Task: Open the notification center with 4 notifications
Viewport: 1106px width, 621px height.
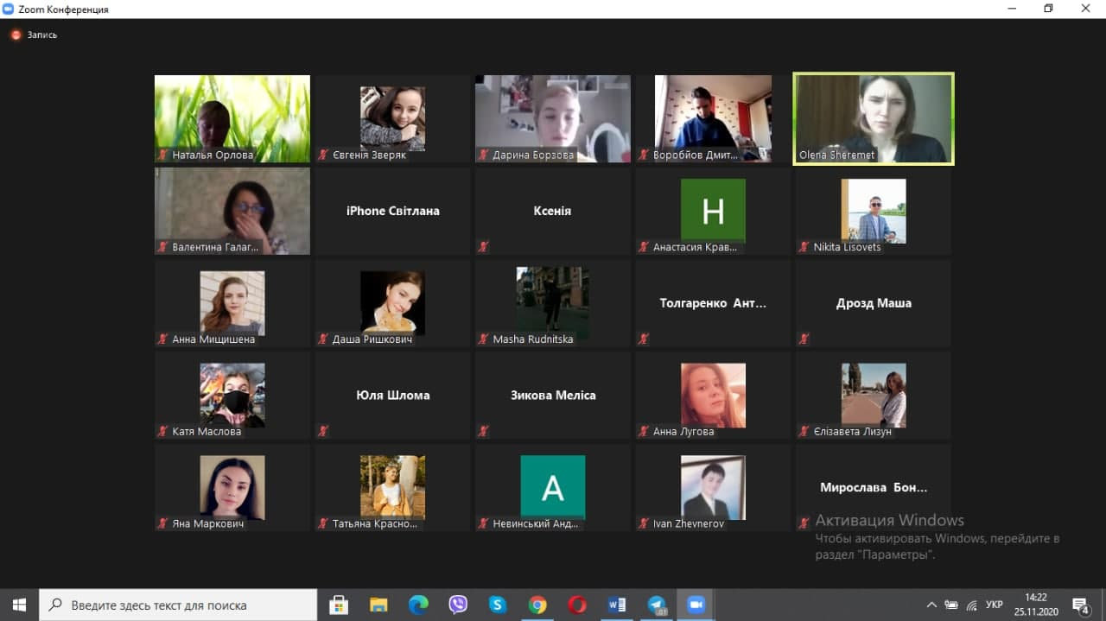Action: (1080, 605)
